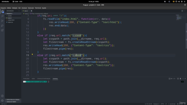
Task: Click the shield icon in top bar
Action: (x=165, y=1)
